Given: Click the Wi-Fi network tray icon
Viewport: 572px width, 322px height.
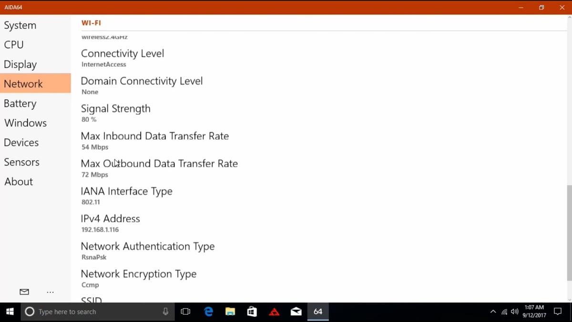Looking at the screenshot, I should [x=504, y=312].
